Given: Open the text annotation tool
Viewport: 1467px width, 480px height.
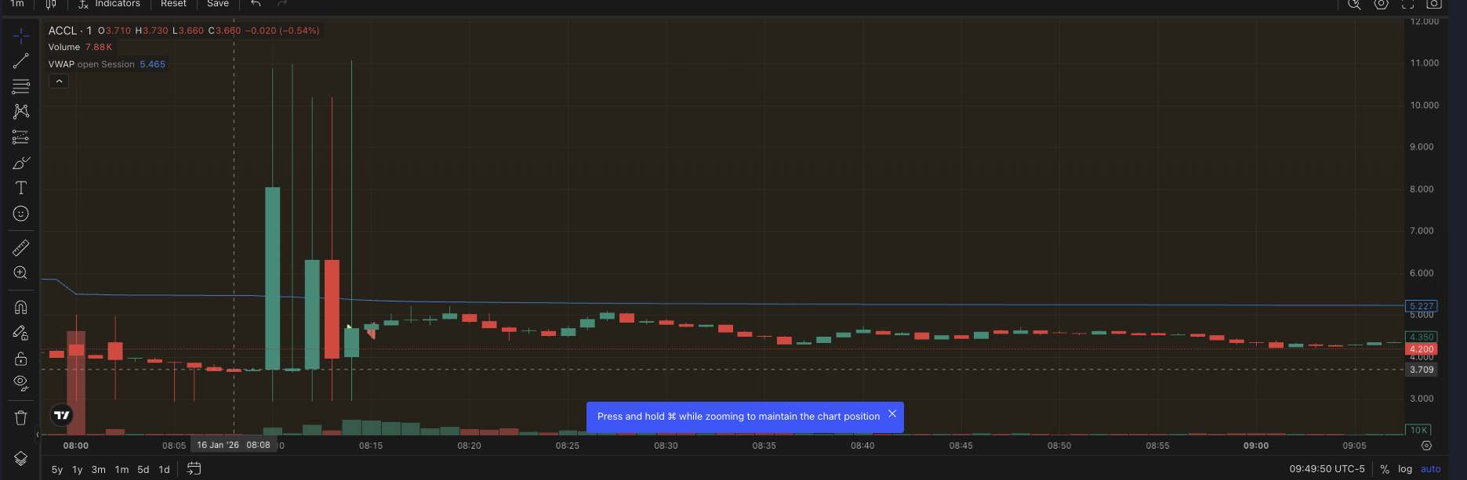Looking at the screenshot, I should coord(21,188).
